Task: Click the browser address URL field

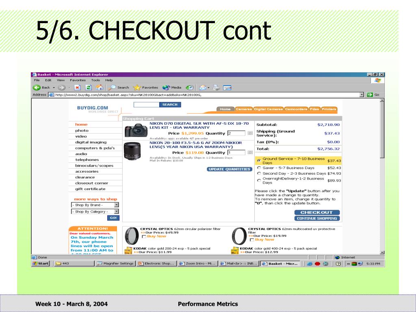Action: [x=204, y=95]
